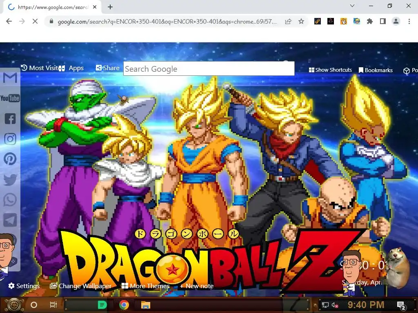The width and height of the screenshot is (418, 313).
Task: Open theme Settings
Action: 24,286
